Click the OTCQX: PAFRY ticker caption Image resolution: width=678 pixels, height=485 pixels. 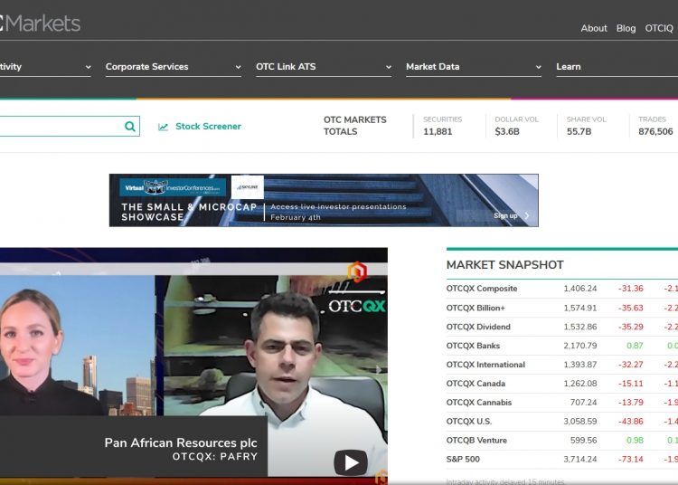coord(215,456)
